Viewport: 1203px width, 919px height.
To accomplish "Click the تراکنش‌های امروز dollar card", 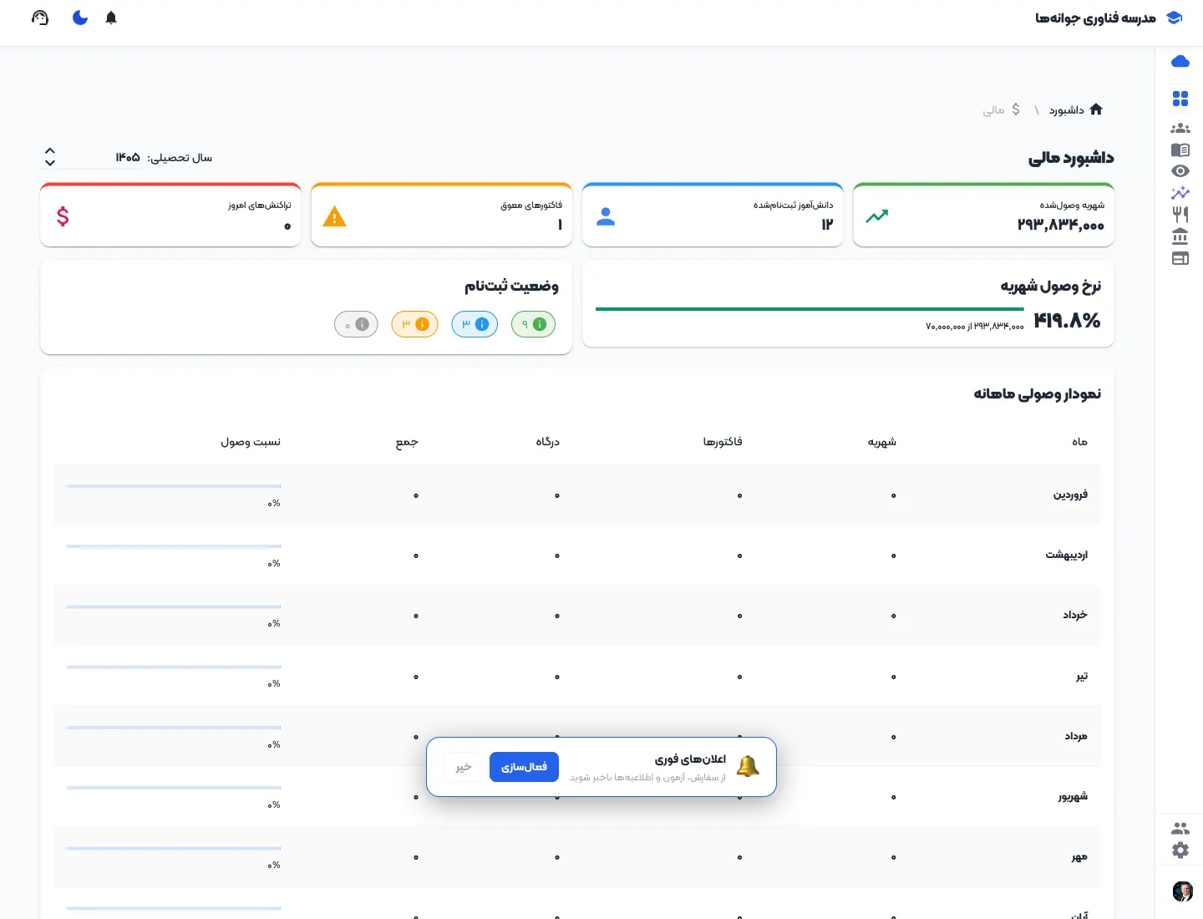I will tap(170, 215).
